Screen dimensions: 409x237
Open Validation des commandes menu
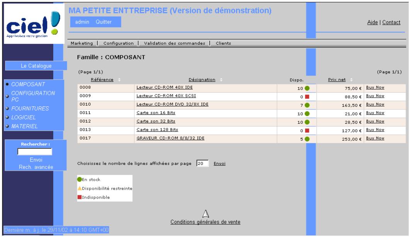(175, 43)
